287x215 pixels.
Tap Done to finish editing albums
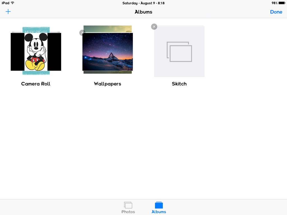(x=276, y=12)
